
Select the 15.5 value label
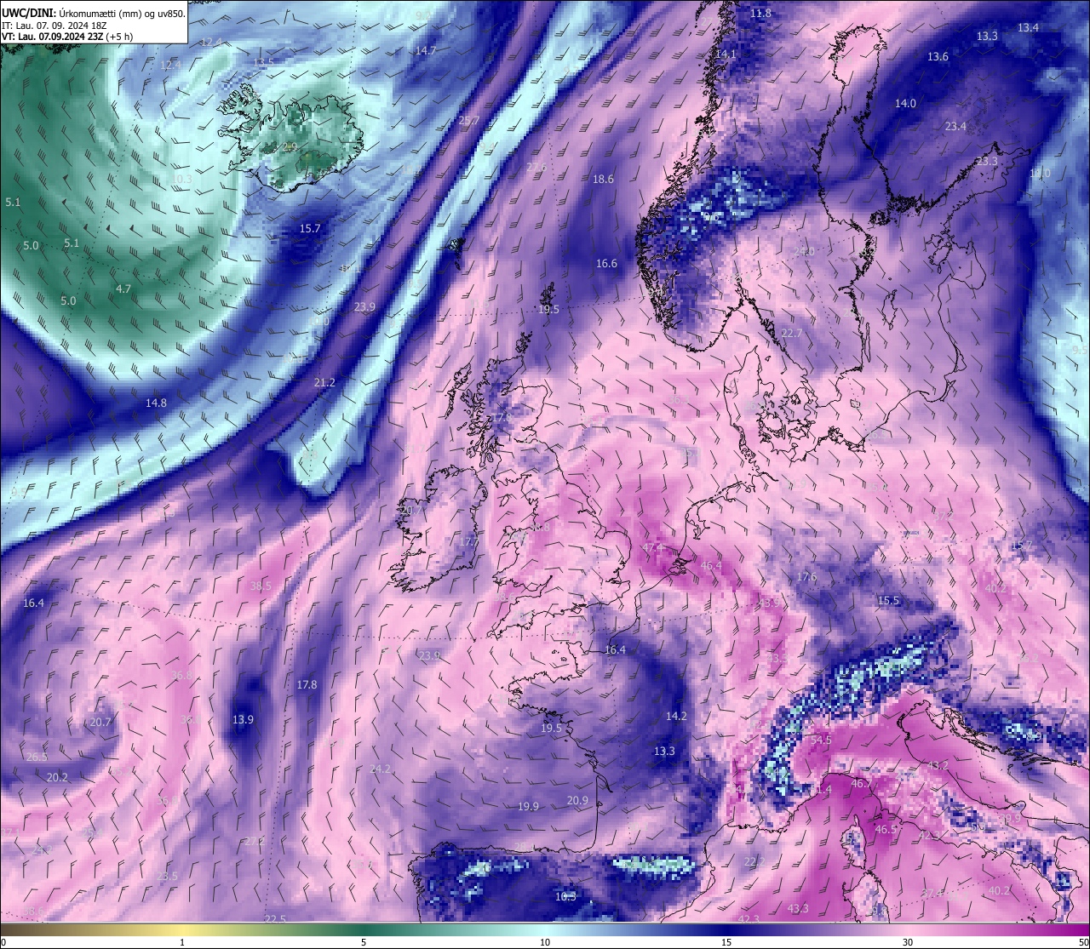[x=888, y=601]
